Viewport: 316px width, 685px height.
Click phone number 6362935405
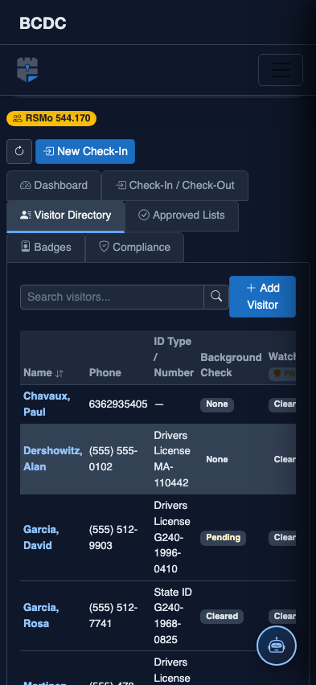(x=118, y=404)
